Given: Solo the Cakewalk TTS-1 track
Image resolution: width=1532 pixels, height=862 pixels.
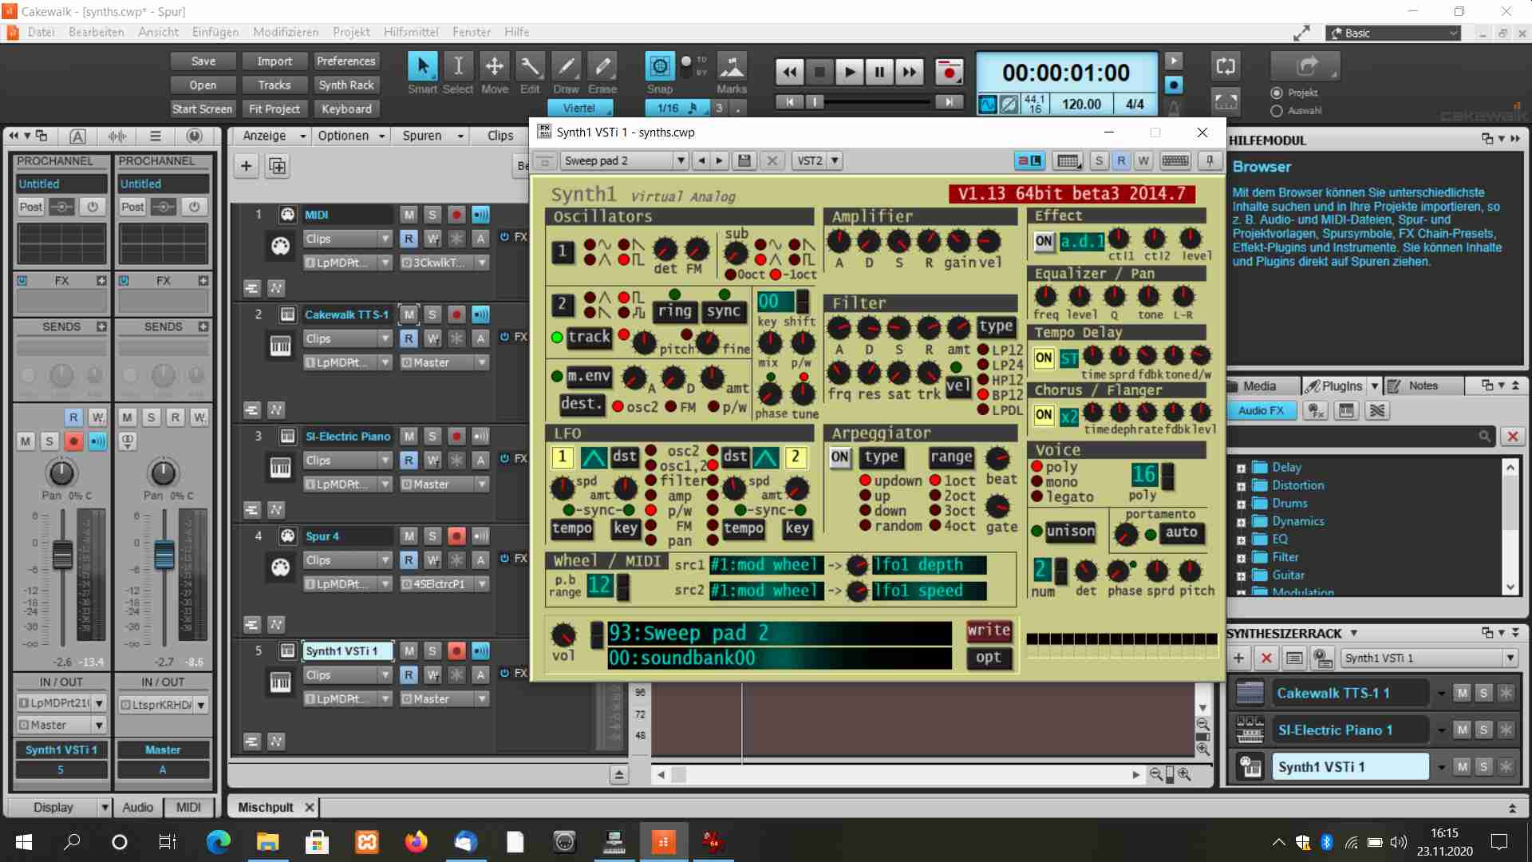Looking at the screenshot, I should (432, 314).
